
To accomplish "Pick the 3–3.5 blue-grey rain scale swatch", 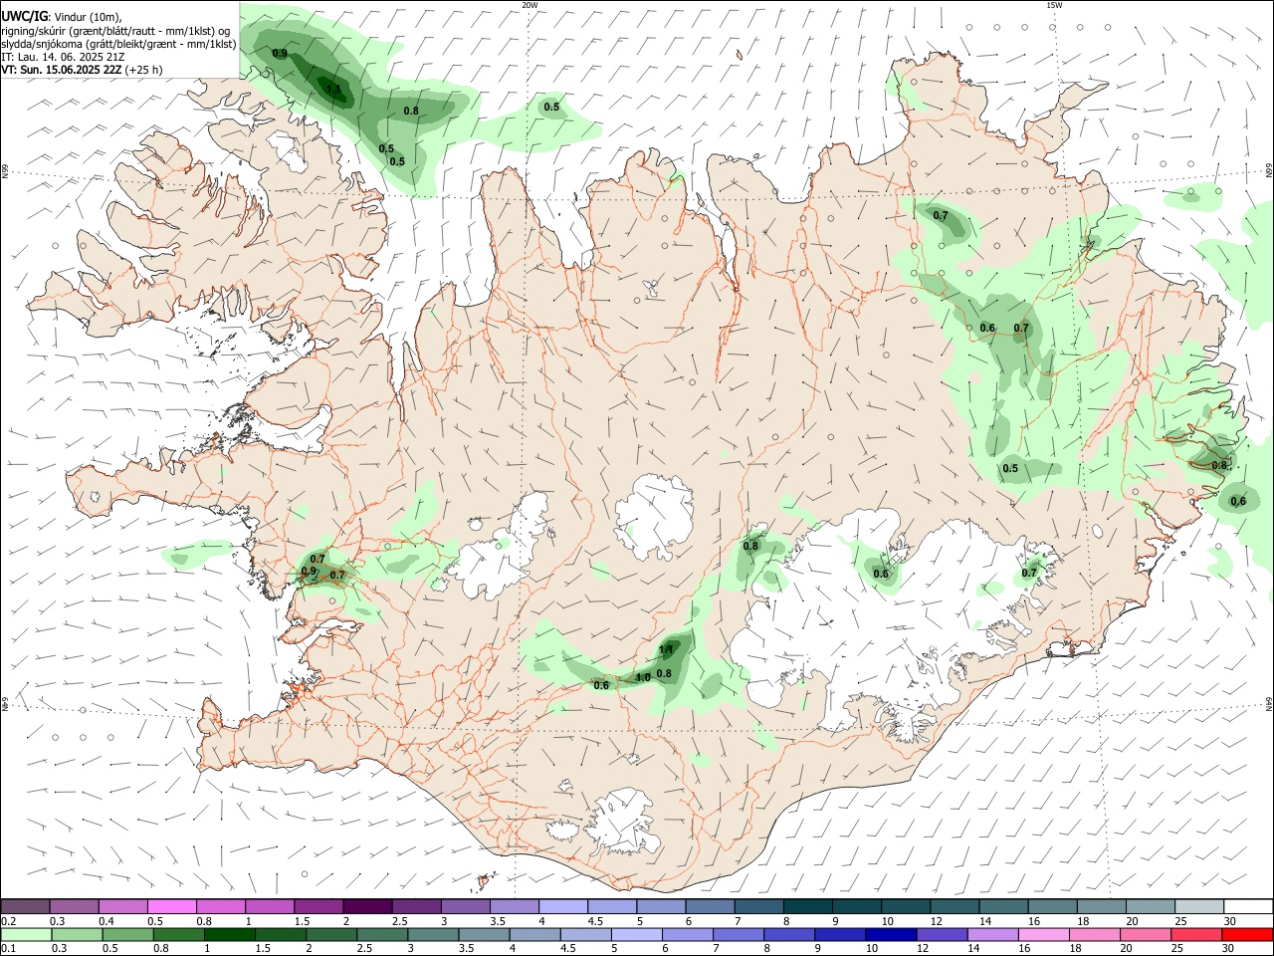I will click(433, 934).
